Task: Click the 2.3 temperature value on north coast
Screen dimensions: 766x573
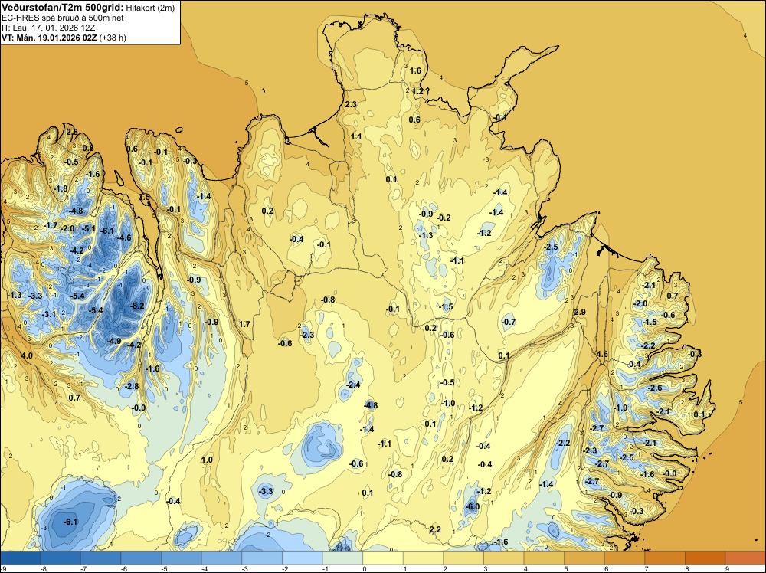Action: (351, 104)
